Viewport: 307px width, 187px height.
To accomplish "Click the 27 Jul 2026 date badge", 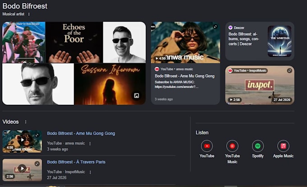I will point(282,100).
